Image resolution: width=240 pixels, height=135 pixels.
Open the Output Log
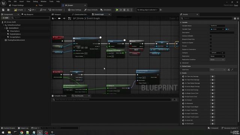23,128
